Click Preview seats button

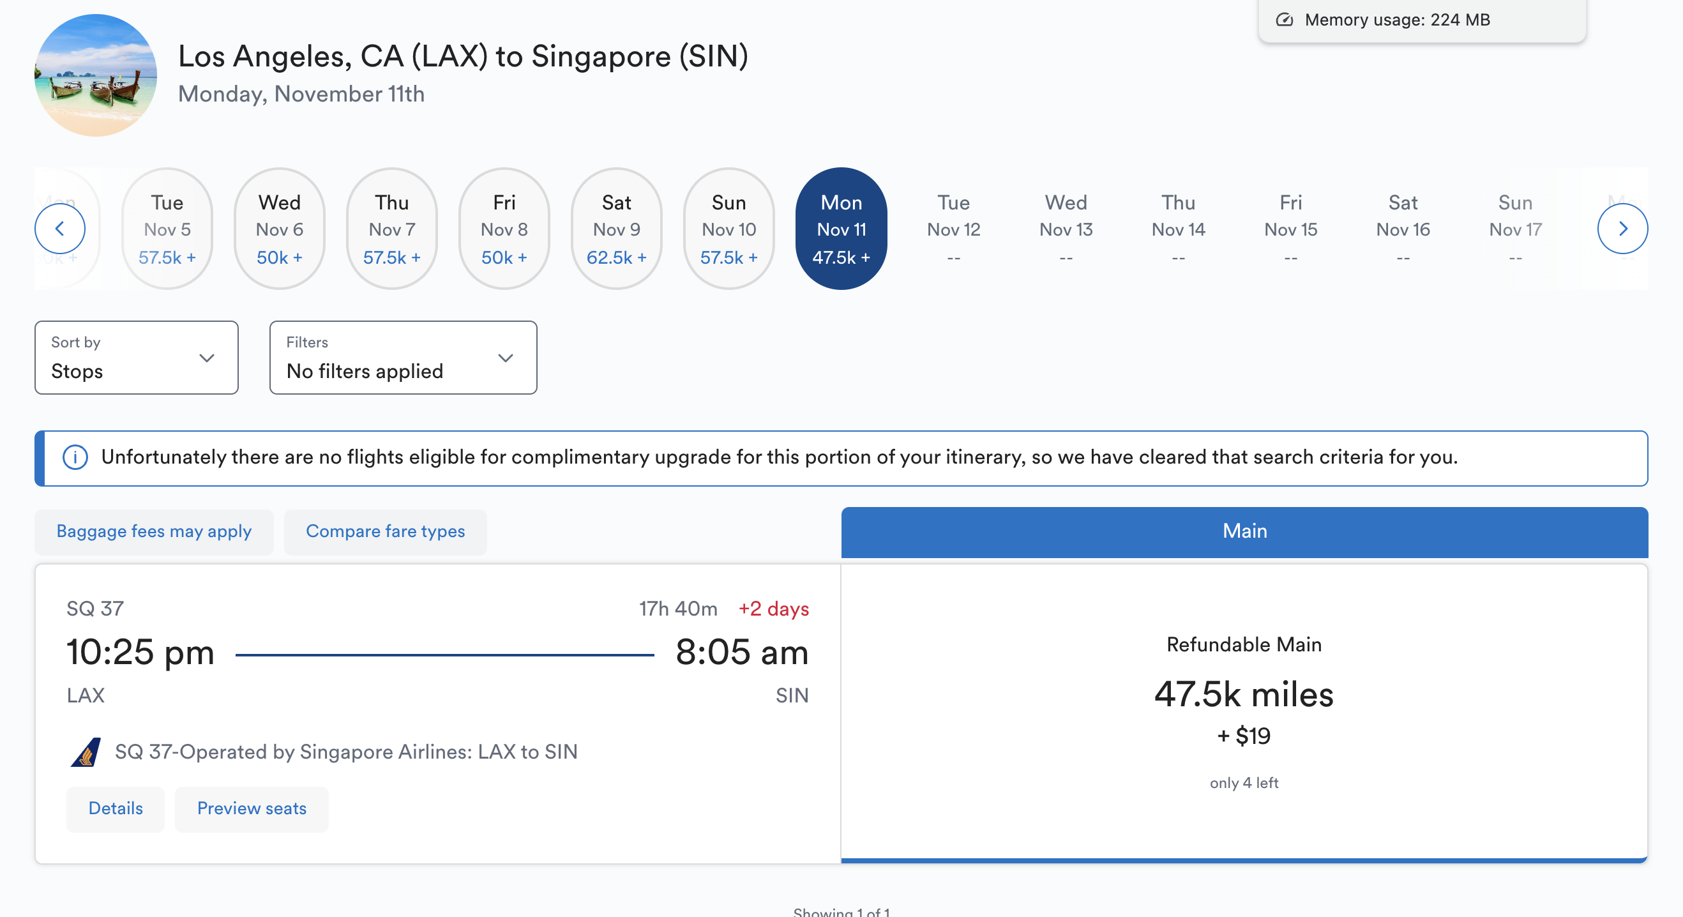pyautogui.click(x=252, y=809)
